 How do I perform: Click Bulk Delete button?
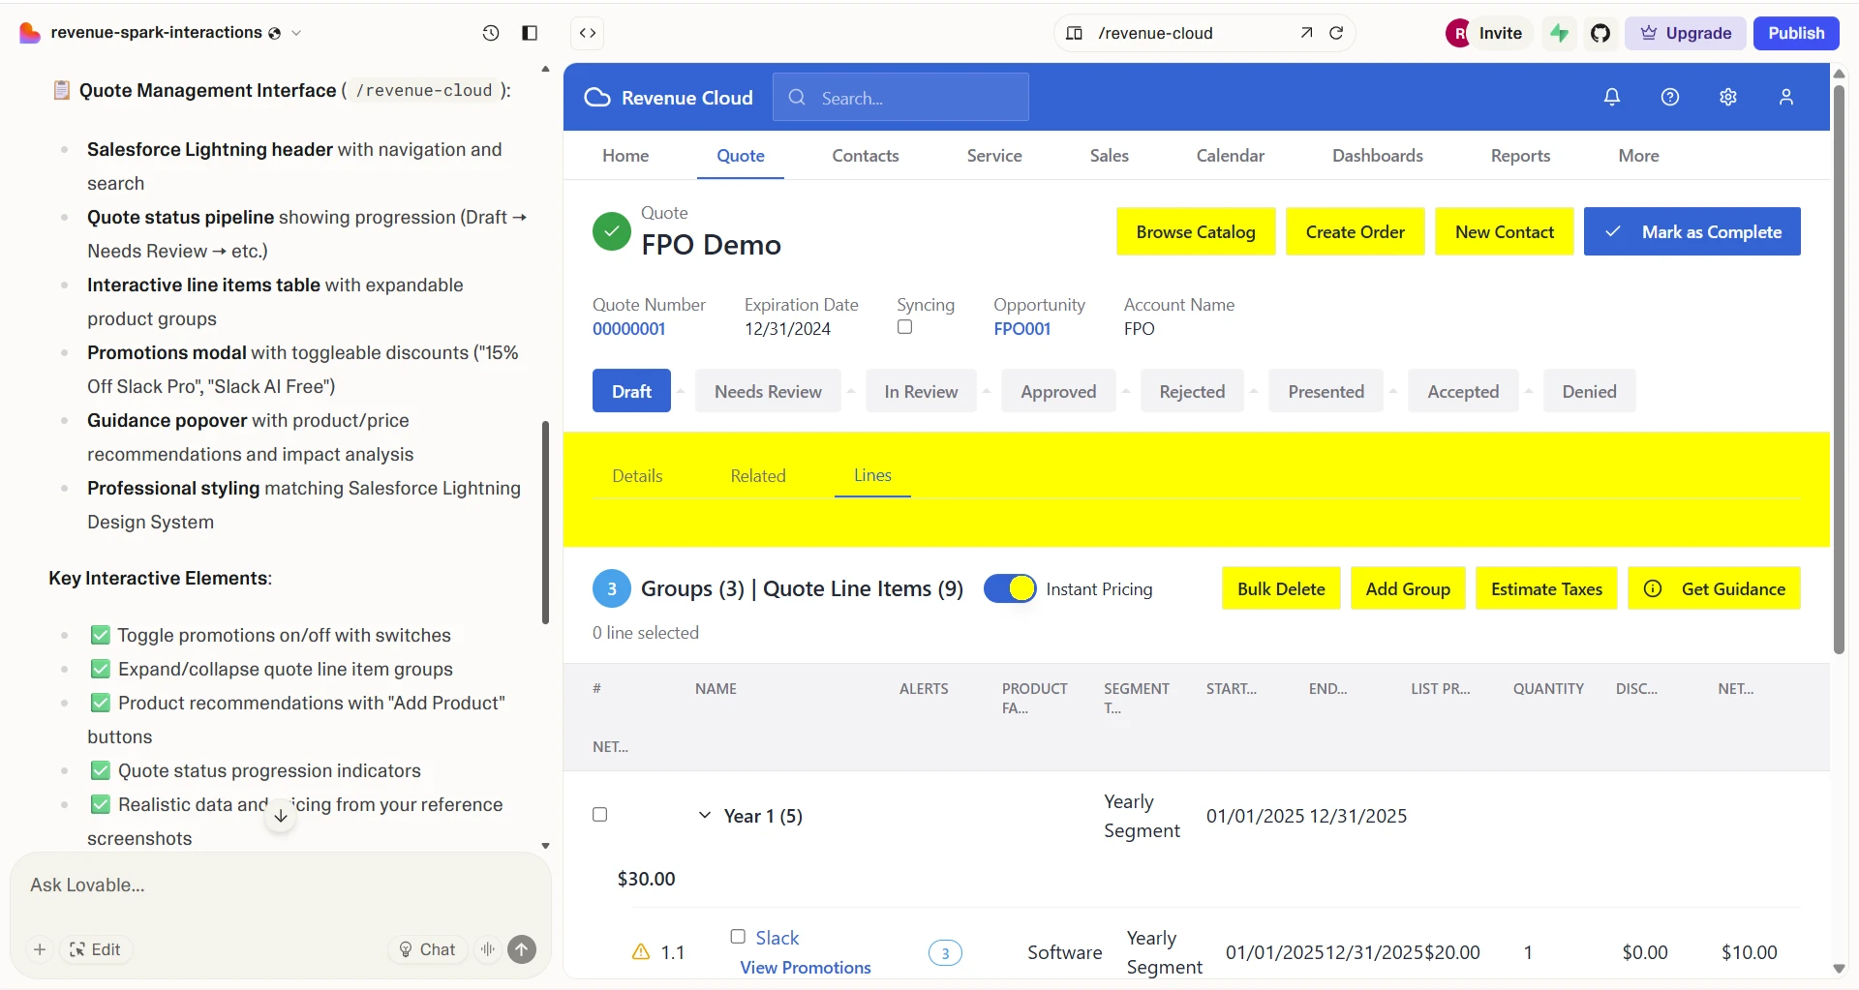[x=1281, y=588]
